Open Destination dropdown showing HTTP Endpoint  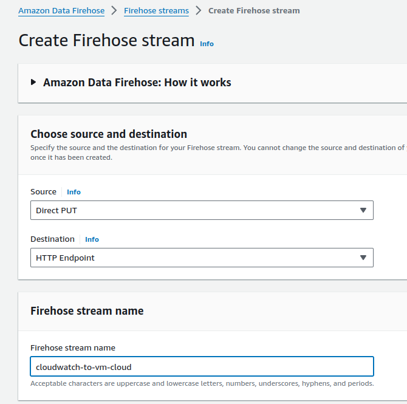point(202,258)
